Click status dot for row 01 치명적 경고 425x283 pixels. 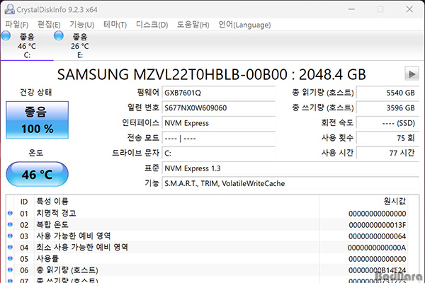(x=11, y=213)
